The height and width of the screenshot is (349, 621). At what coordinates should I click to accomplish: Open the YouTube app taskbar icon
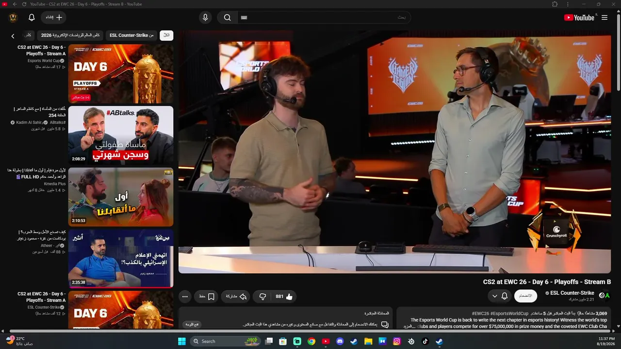pos(326,341)
